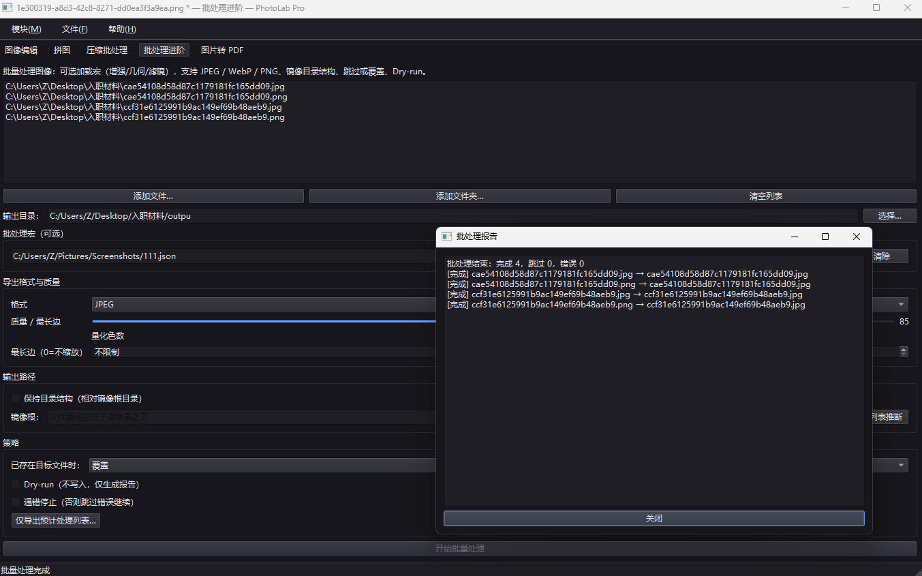Screen dimensions: 922x576
Task: Click the max-edge spinbox stepper arrows
Action: [904, 352]
